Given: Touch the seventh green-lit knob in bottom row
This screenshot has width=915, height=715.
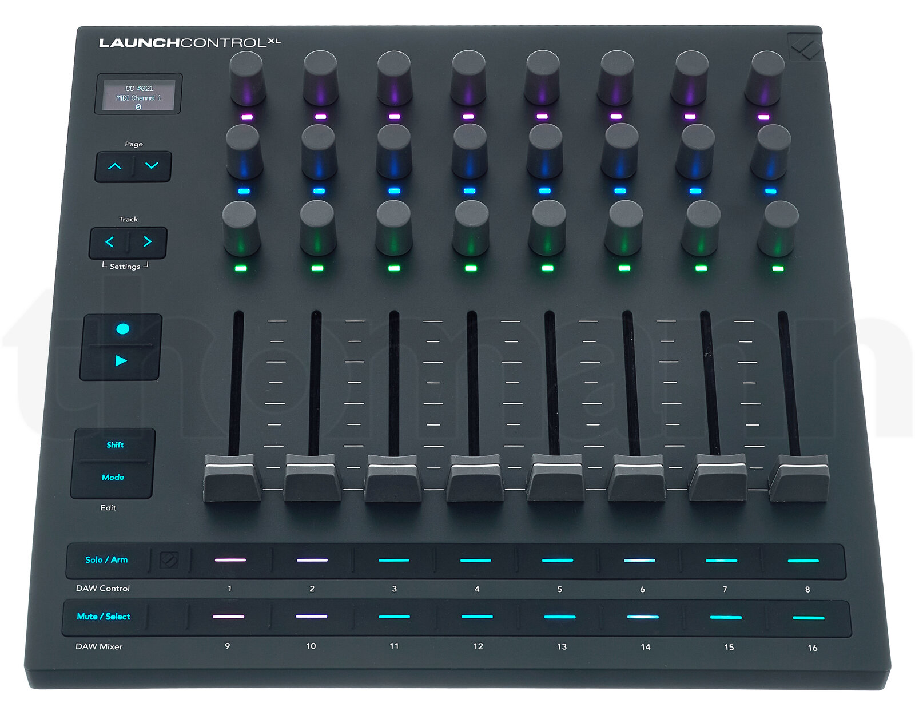Looking at the screenshot, I should [702, 228].
